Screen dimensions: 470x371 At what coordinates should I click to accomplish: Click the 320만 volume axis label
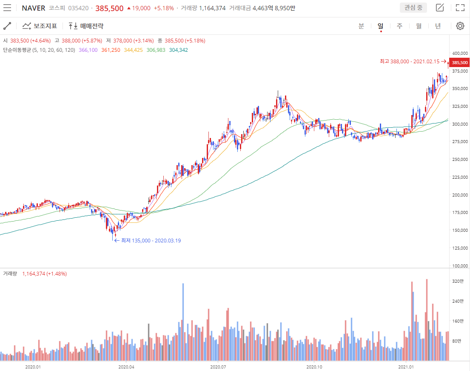(458, 281)
